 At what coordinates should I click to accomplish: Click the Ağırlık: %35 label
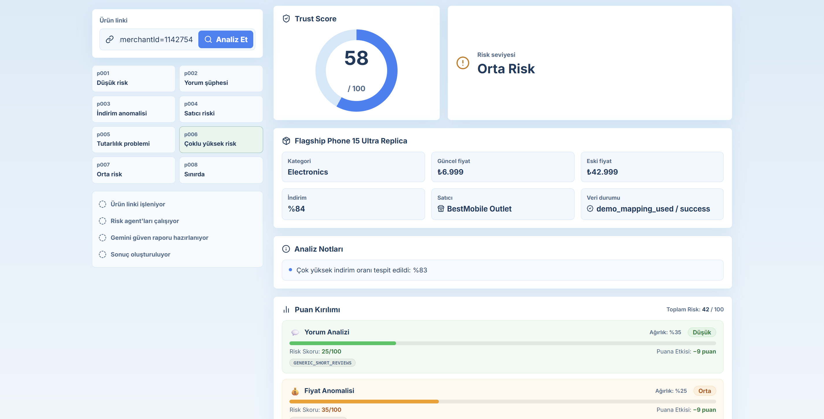[665, 332]
